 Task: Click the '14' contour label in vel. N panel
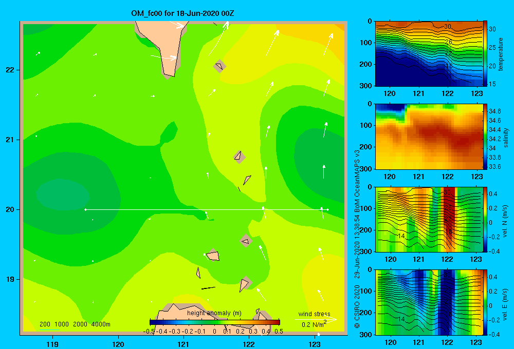pos(401,236)
